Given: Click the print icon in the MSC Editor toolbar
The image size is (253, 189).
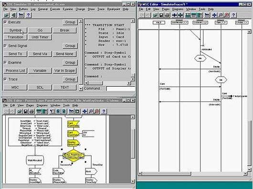Looking at the screenshot, I should 167,15.
